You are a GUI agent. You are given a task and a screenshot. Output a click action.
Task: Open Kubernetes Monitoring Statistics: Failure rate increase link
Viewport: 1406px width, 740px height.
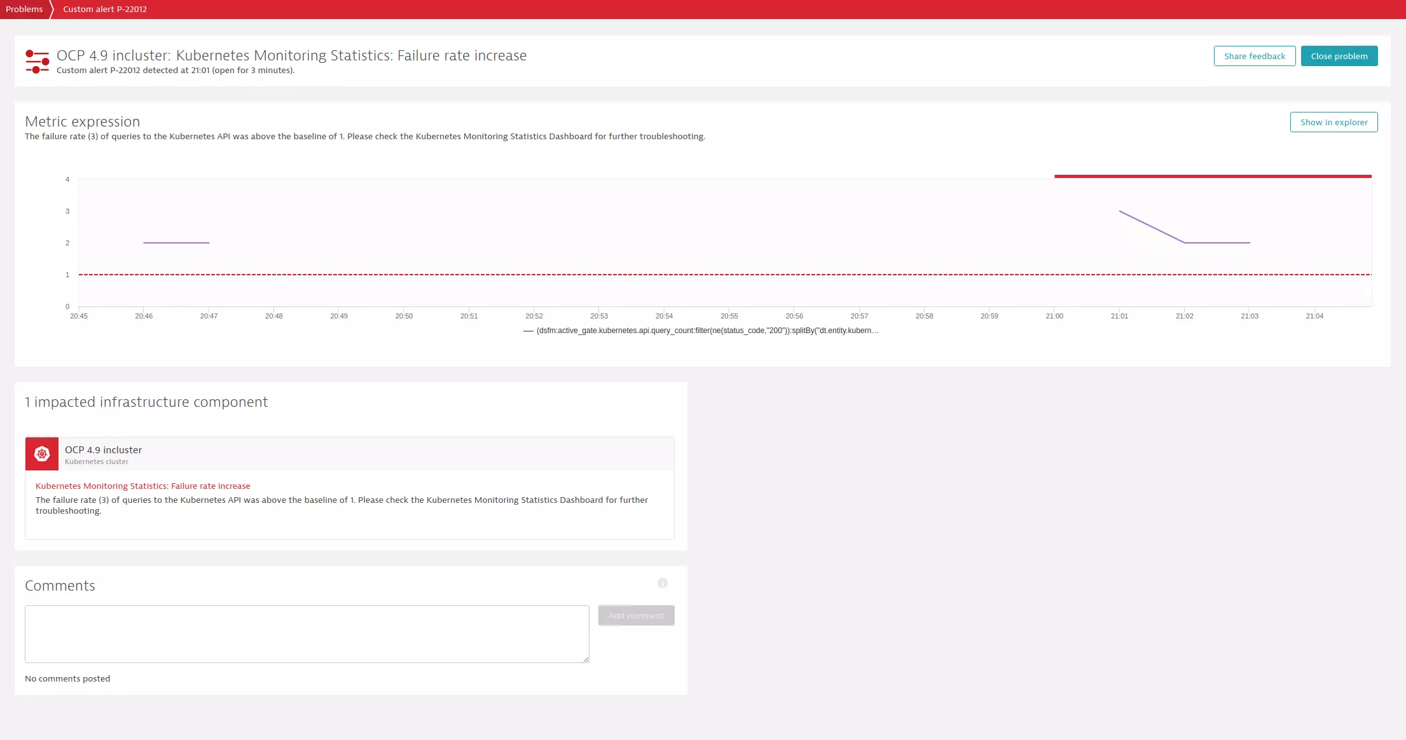tap(142, 486)
